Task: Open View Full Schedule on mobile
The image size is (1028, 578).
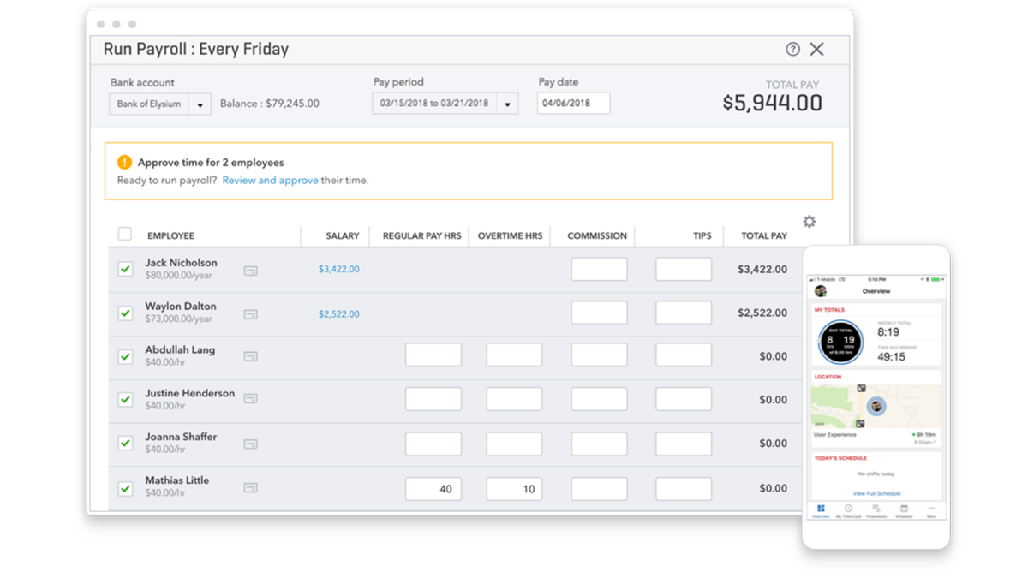Action: pos(876,493)
